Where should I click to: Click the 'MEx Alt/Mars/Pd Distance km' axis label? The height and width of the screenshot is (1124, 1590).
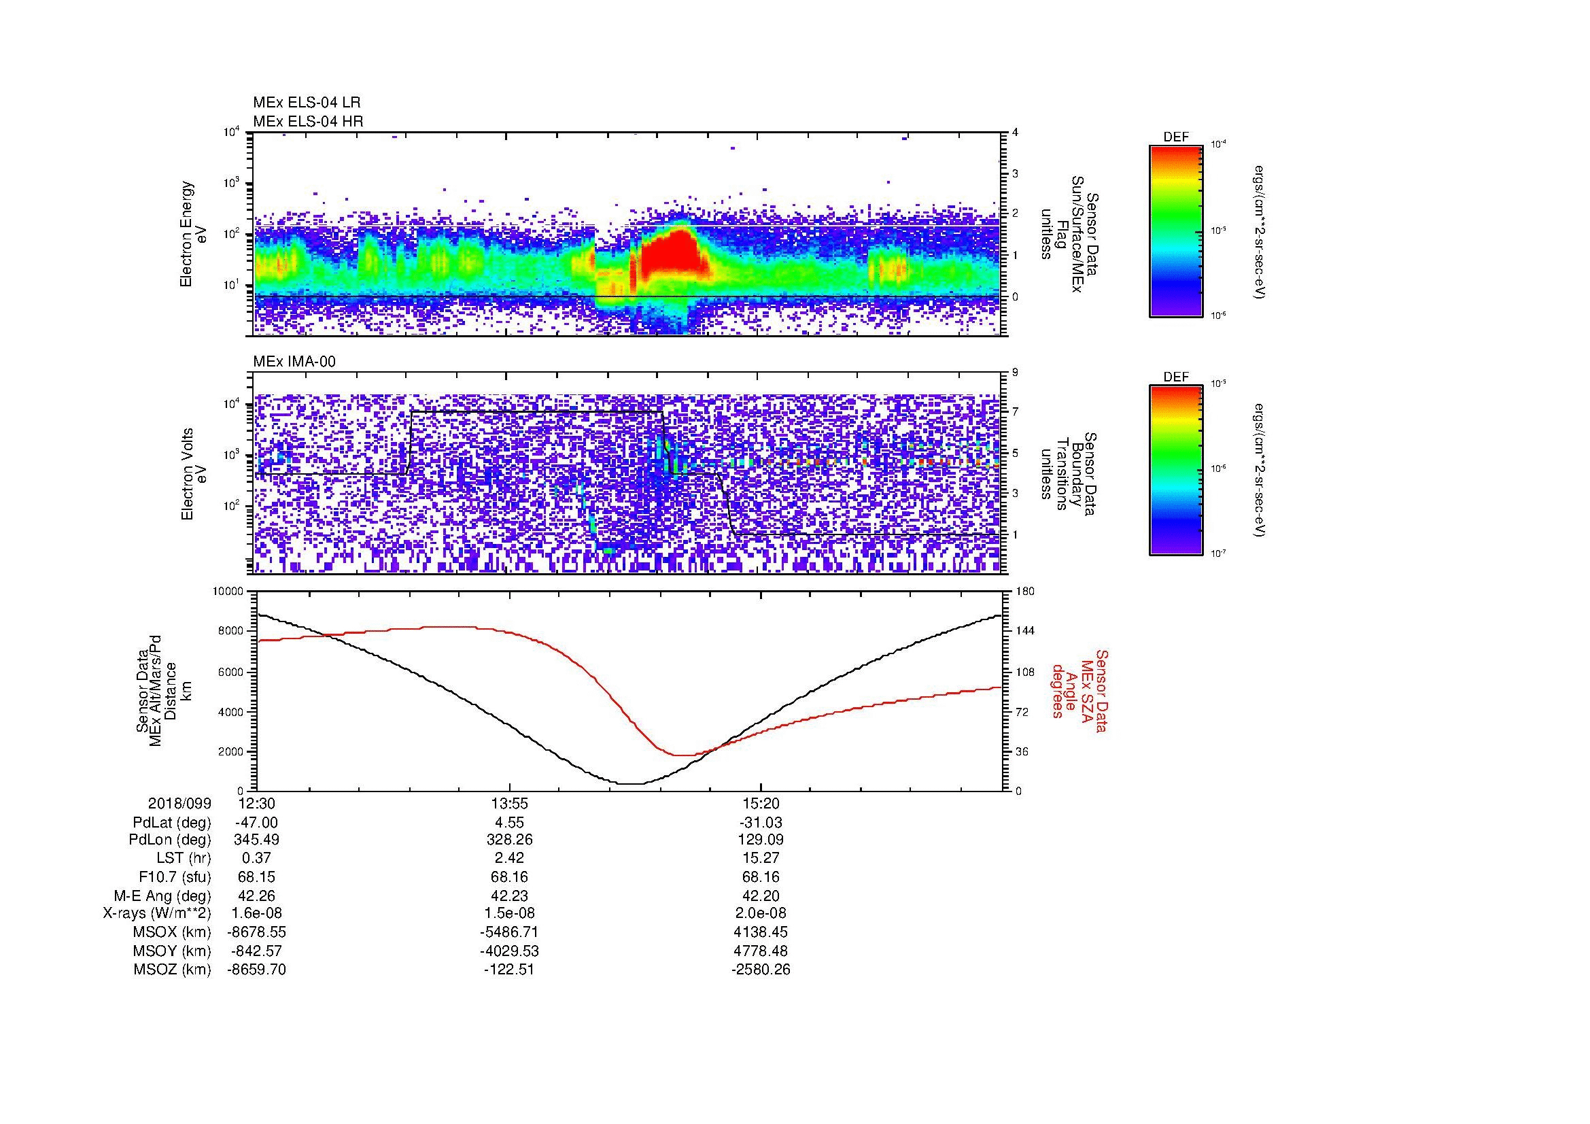pos(163,691)
